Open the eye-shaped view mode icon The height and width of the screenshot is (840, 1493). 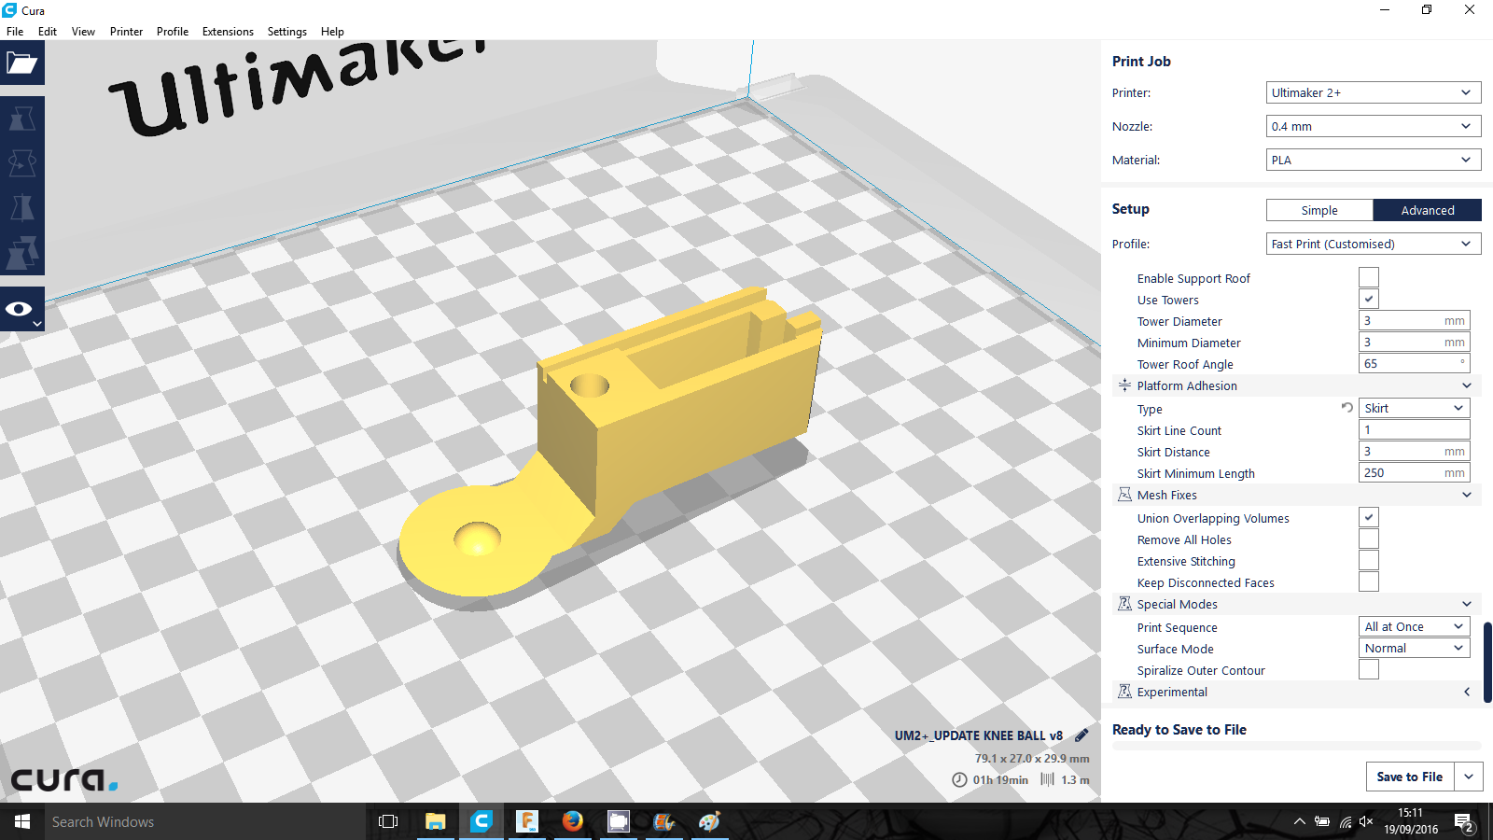pyautogui.click(x=20, y=309)
